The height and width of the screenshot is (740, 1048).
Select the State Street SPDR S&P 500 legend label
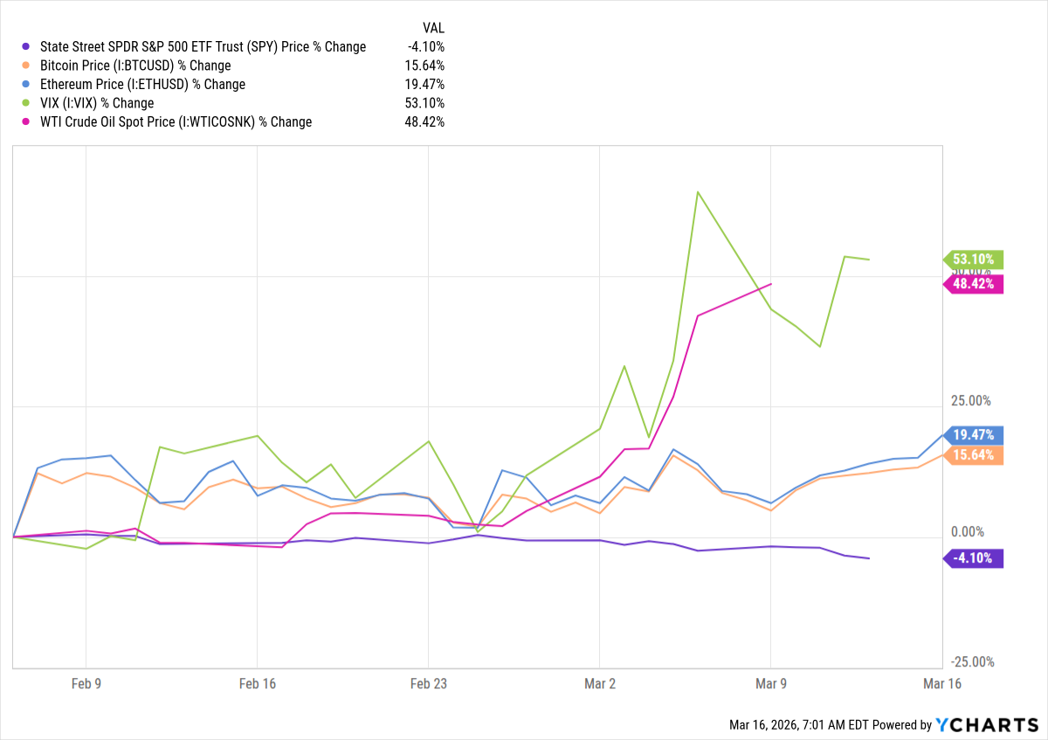click(203, 47)
